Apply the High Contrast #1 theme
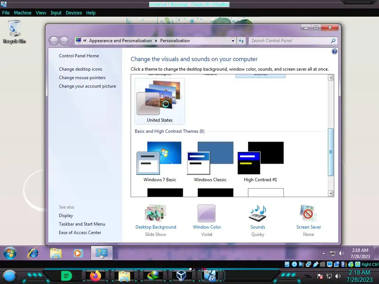 (x=261, y=162)
